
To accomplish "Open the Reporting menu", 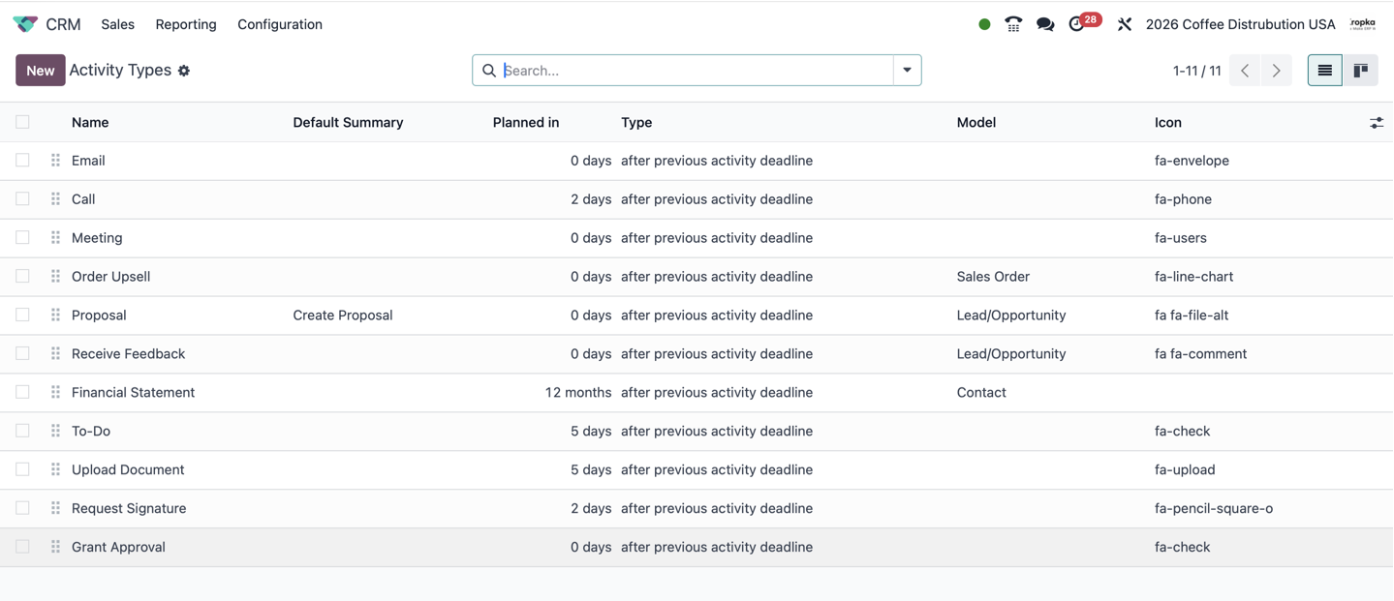I will (x=186, y=24).
